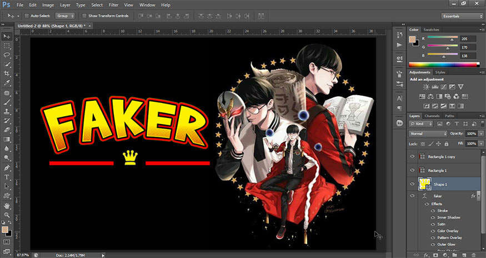Open the Opacity slider dropdown arrow
This screenshot has height=258, width=486.
481,134
